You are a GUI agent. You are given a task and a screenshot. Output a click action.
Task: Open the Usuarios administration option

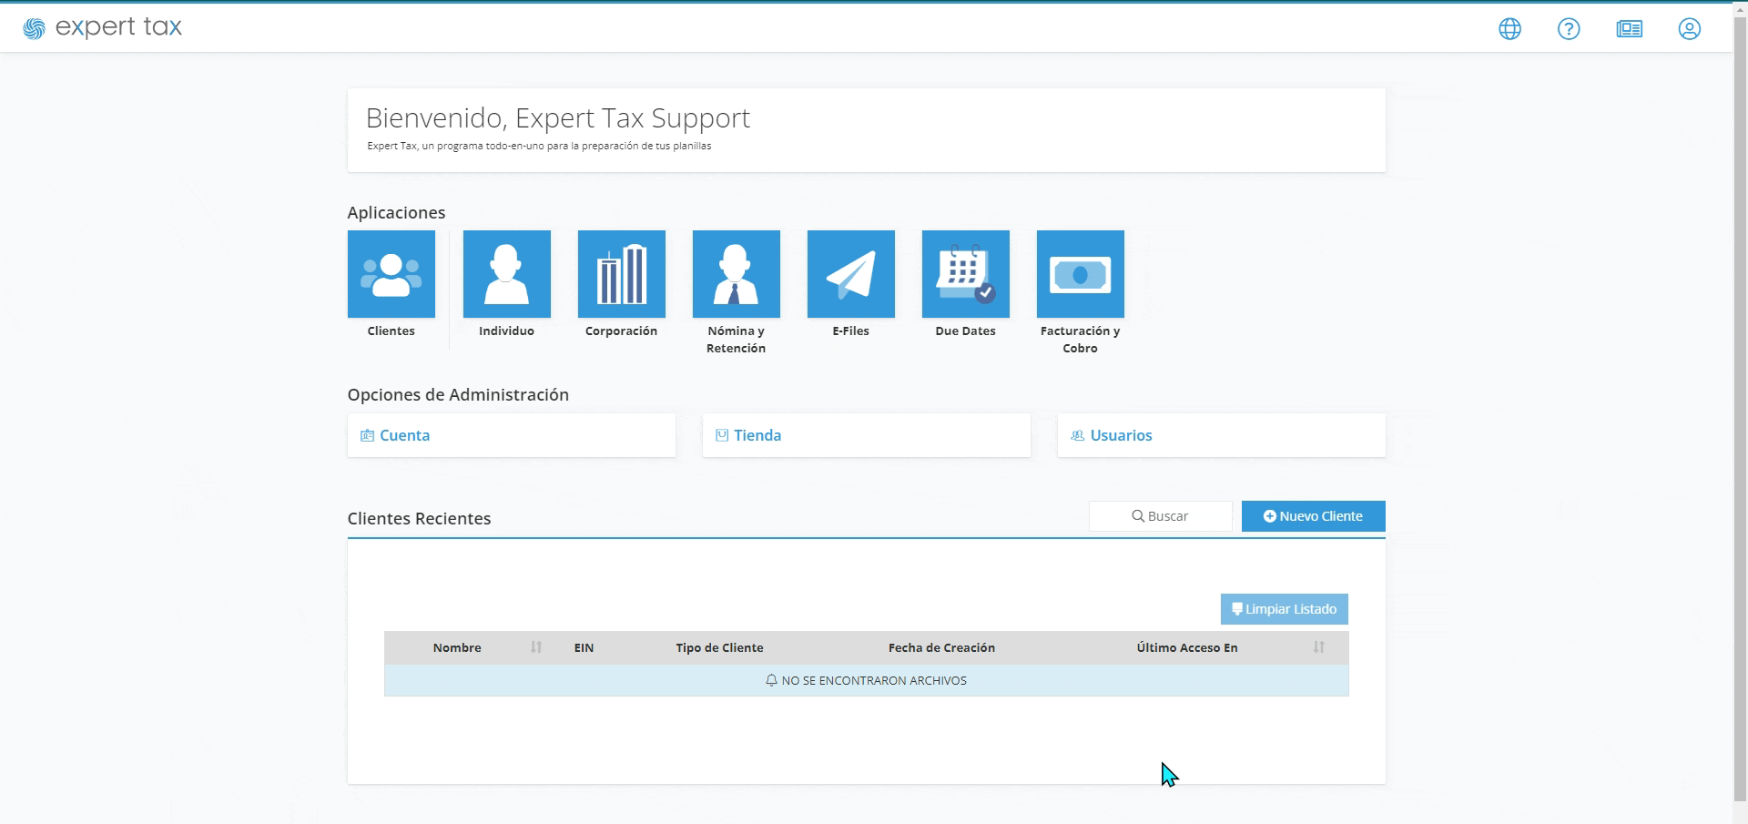click(x=1222, y=435)
